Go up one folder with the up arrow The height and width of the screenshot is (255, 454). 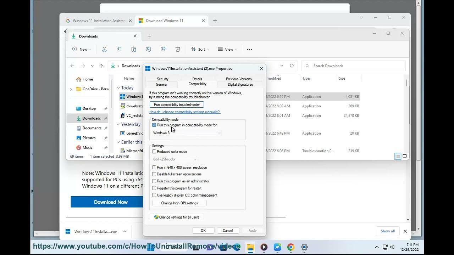[101, 66]
